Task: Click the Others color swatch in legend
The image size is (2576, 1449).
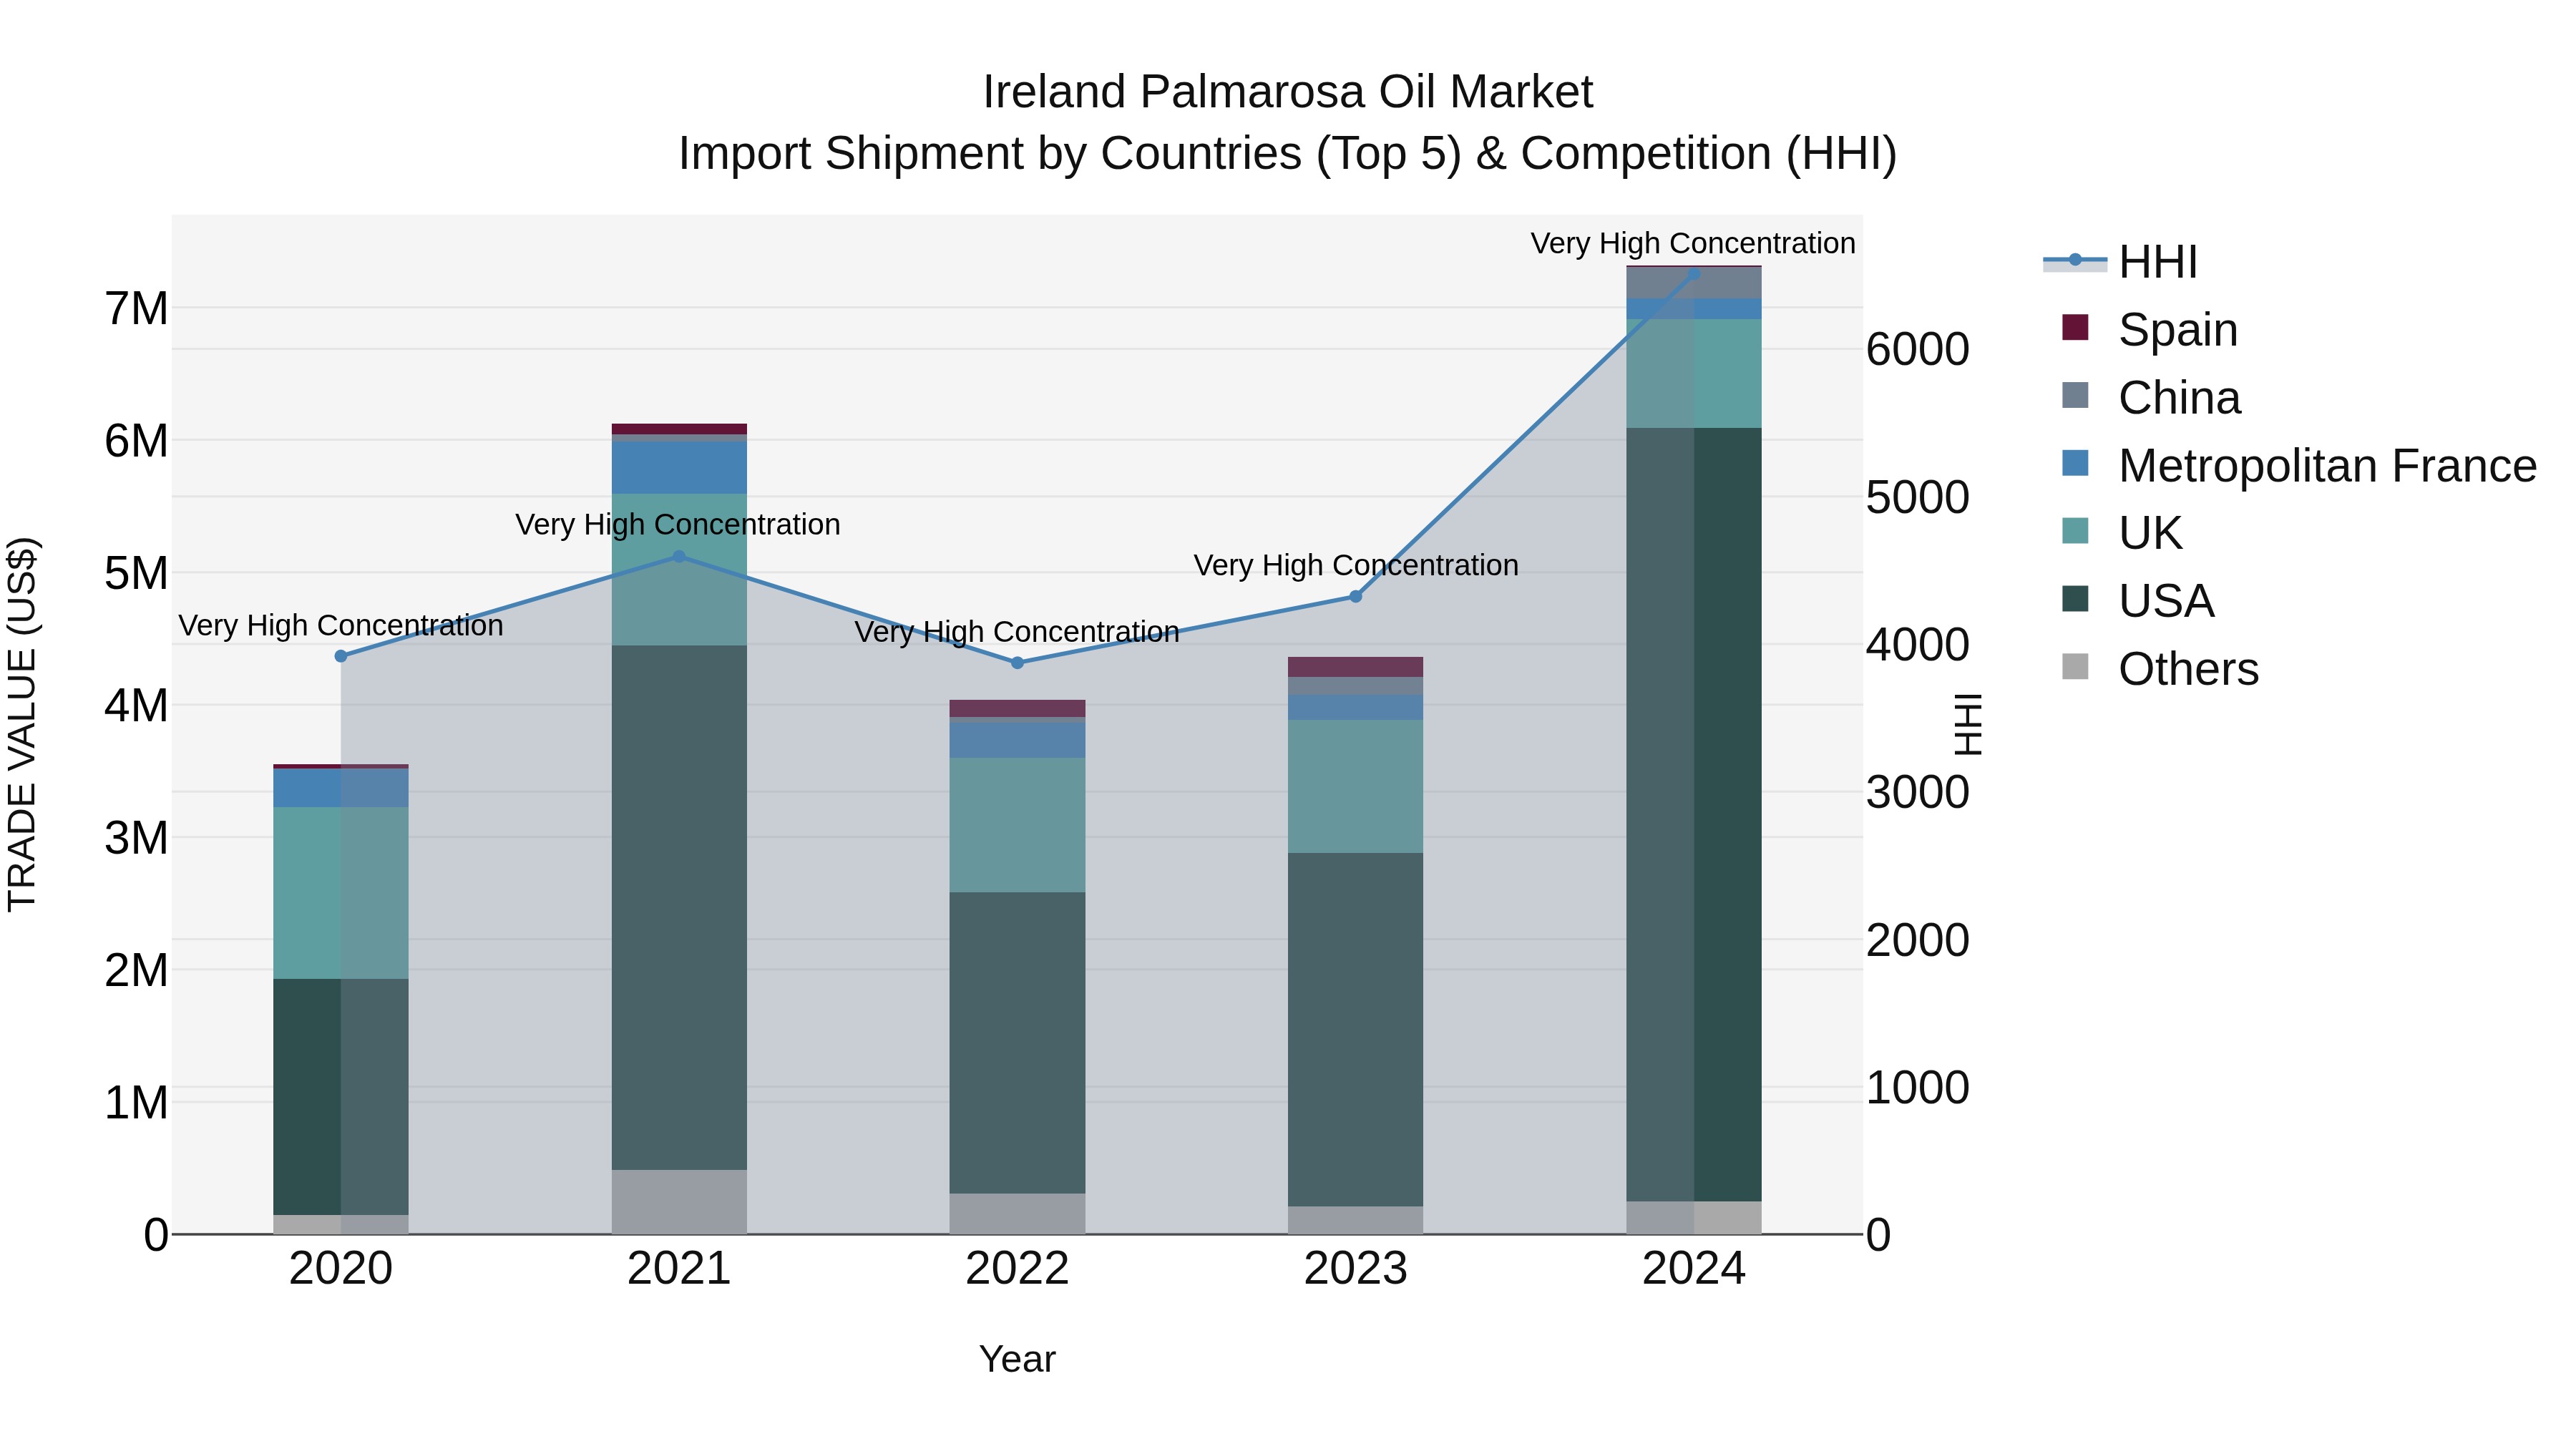Action: [2075, 667]
